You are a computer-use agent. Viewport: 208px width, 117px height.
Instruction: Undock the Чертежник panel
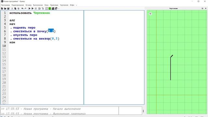click(x=202, y=8)
